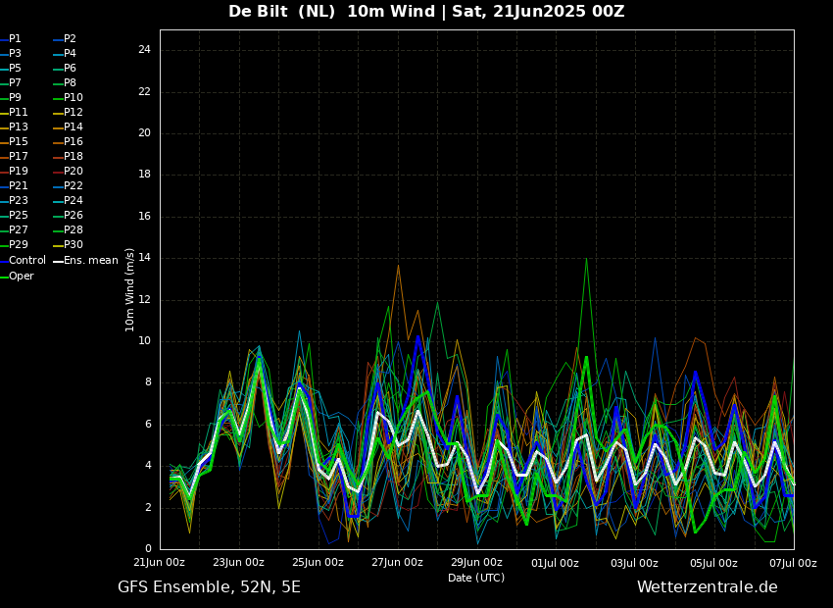The height and width of the screenshot is (608, 833).
Task: Select the P24 legend entry
Action: [73, 201]
